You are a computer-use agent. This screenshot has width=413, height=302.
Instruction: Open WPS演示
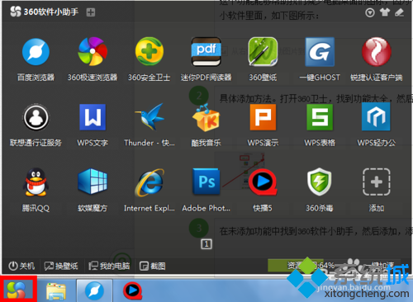[x=263, y=117]
